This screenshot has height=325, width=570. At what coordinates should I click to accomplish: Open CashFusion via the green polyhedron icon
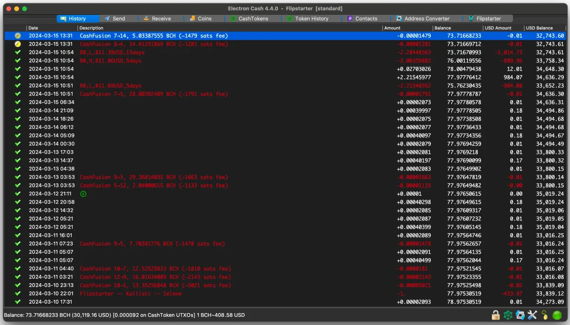508,315
